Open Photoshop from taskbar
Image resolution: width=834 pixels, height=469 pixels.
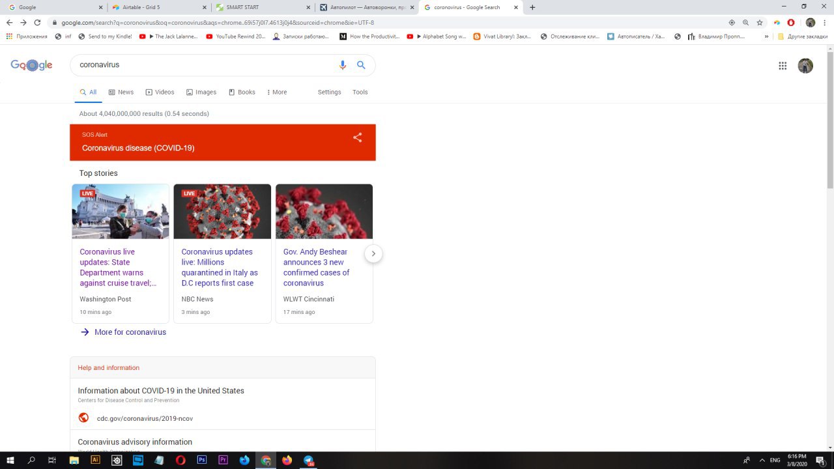[x=202, y=460]
